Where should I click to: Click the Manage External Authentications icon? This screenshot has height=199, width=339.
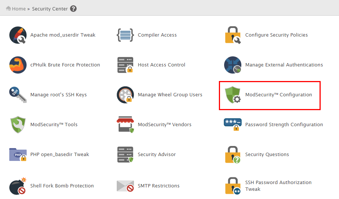pyautogui.click(x=233, y=65)
